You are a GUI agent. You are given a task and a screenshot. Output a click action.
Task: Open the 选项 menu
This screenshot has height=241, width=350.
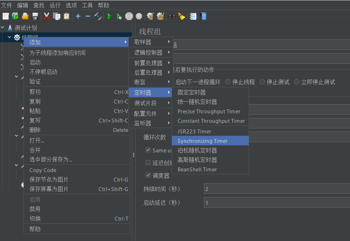(71, 5)
